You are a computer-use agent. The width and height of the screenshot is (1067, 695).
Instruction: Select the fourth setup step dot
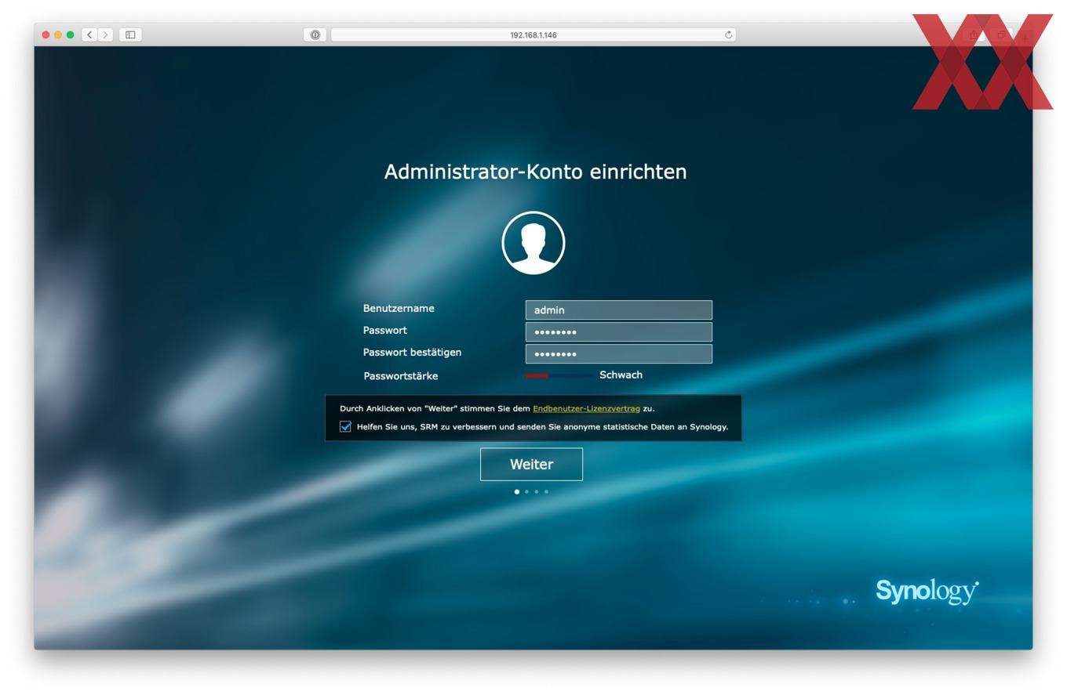[546, 491]
